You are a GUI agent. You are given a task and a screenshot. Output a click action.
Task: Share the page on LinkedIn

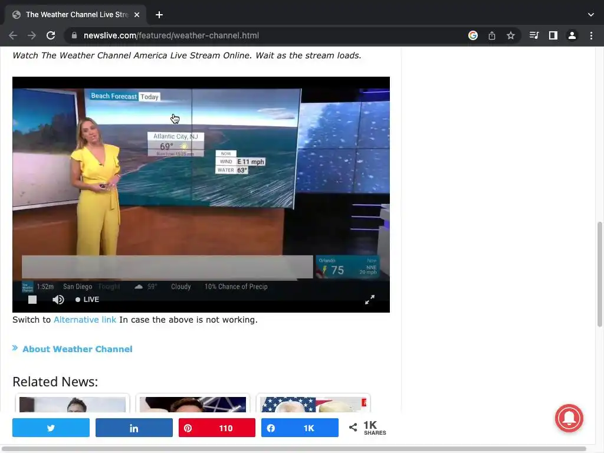(x=134, y=428)
